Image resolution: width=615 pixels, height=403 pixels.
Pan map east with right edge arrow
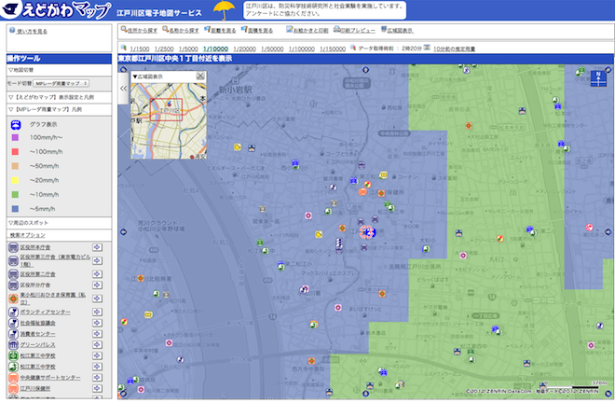tap(608, 231)
